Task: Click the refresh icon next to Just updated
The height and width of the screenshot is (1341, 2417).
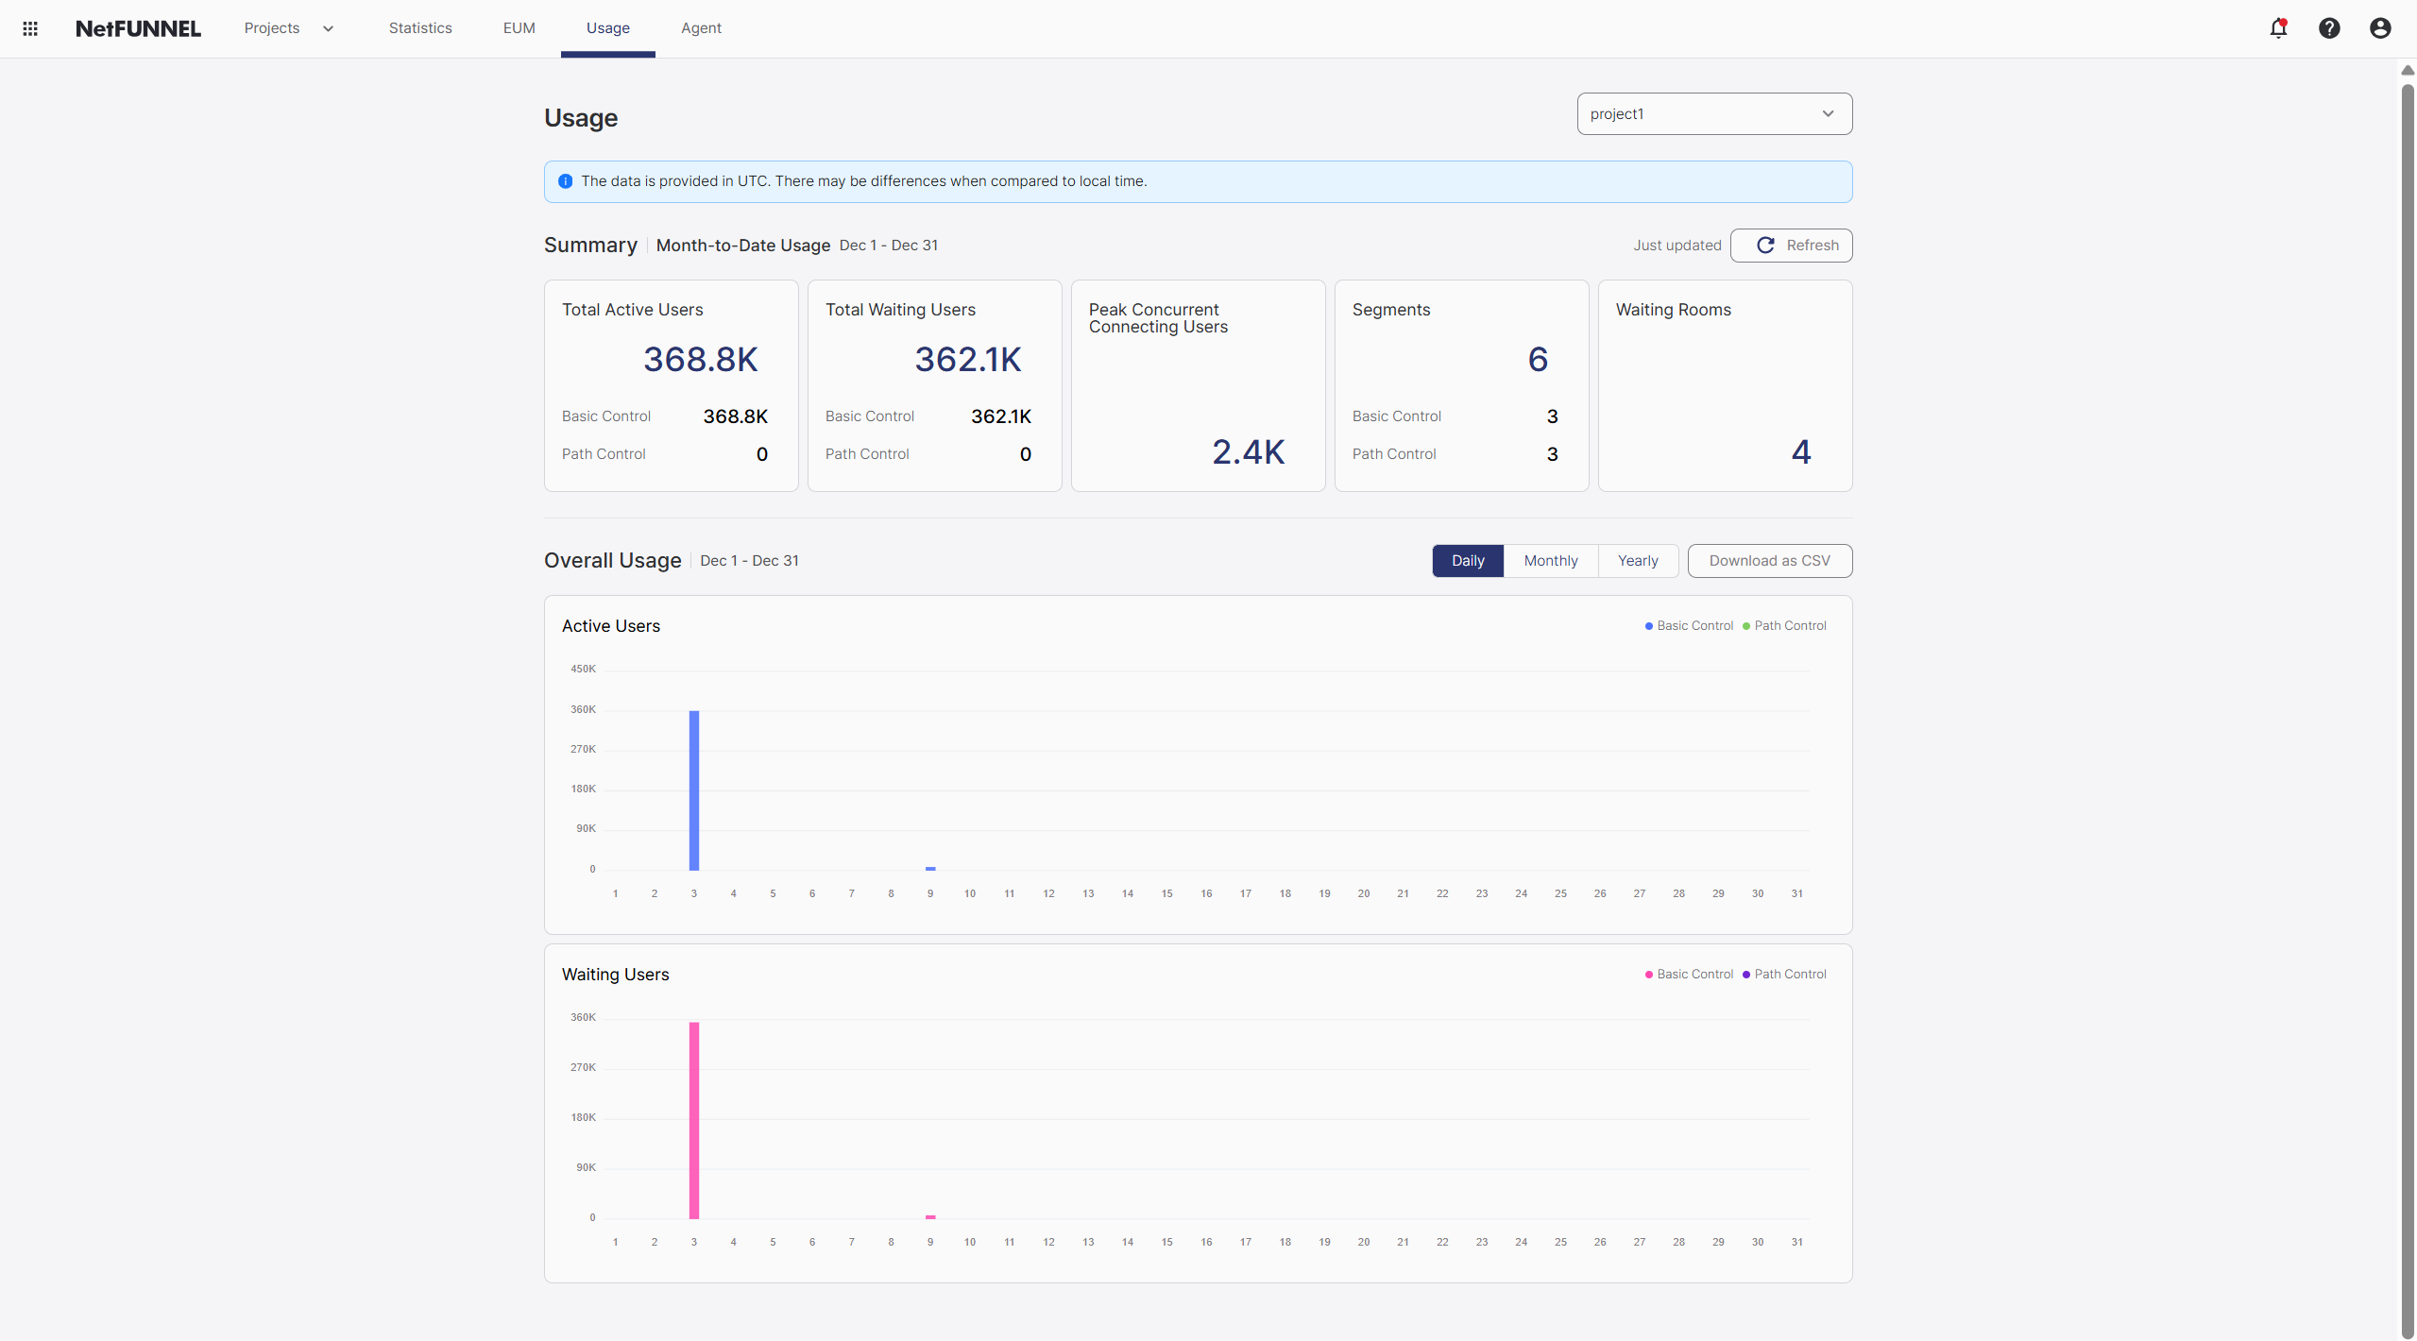Action: [1766, 245]
